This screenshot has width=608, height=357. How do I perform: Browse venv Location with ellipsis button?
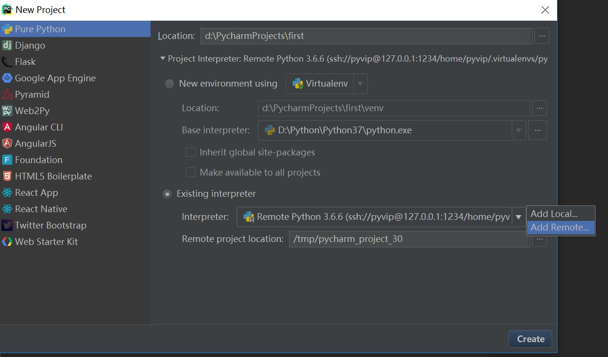539,108
